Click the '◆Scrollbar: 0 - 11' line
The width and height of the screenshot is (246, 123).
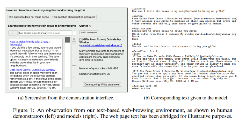[x=146, y=51]
